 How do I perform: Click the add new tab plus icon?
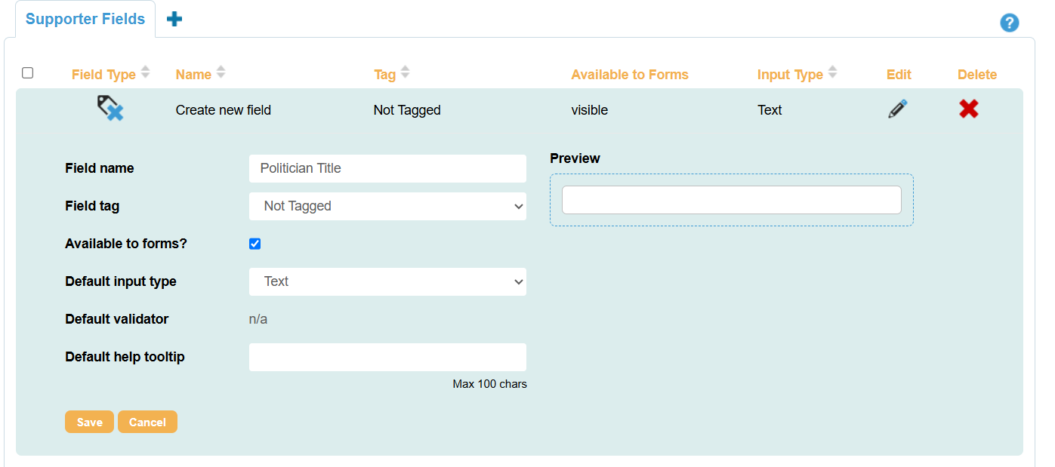[x=174, y=17]
